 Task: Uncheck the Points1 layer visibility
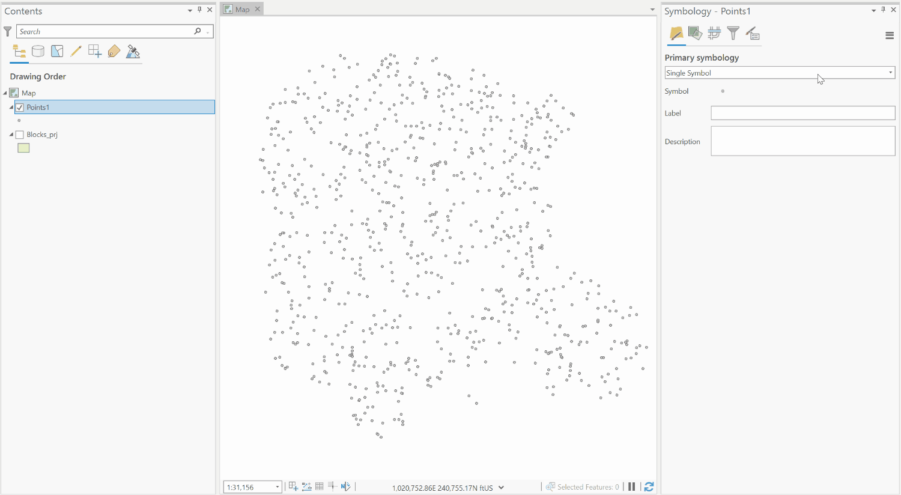click(20, 108)
